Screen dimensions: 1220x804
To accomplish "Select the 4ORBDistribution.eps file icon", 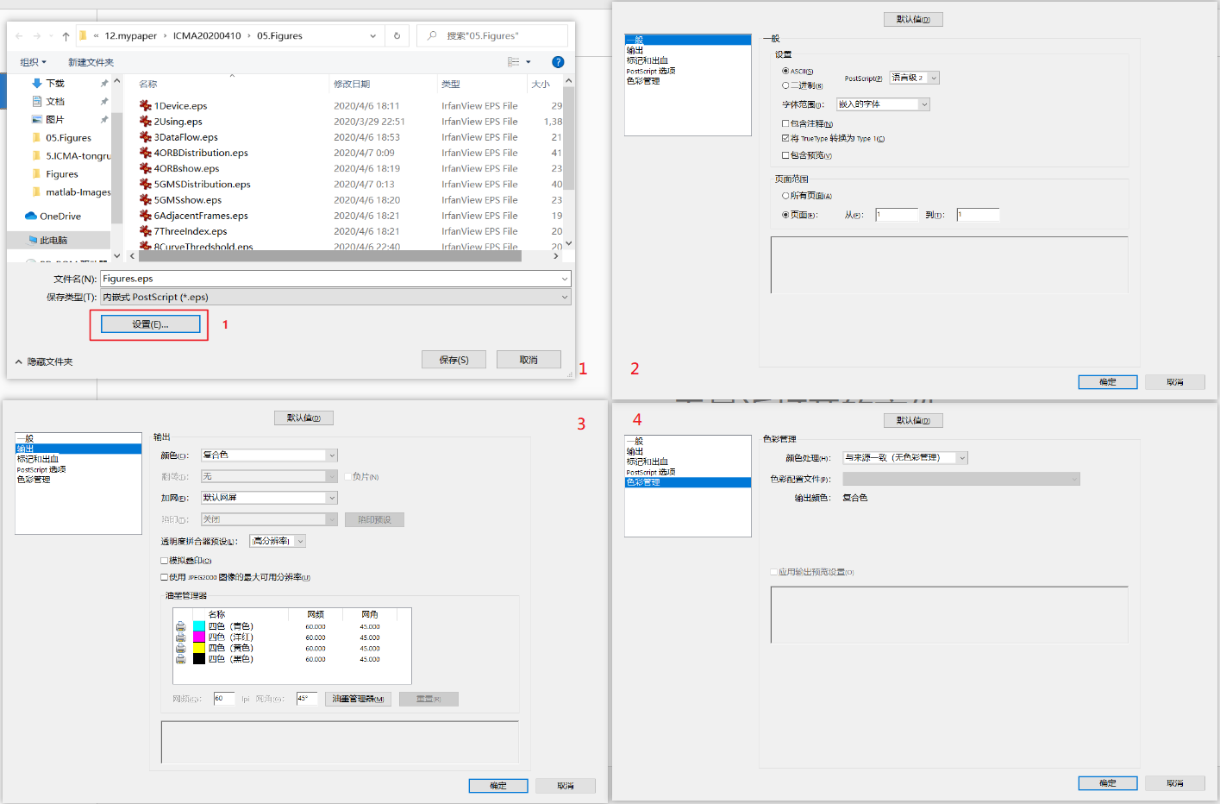I will point(146,153).
